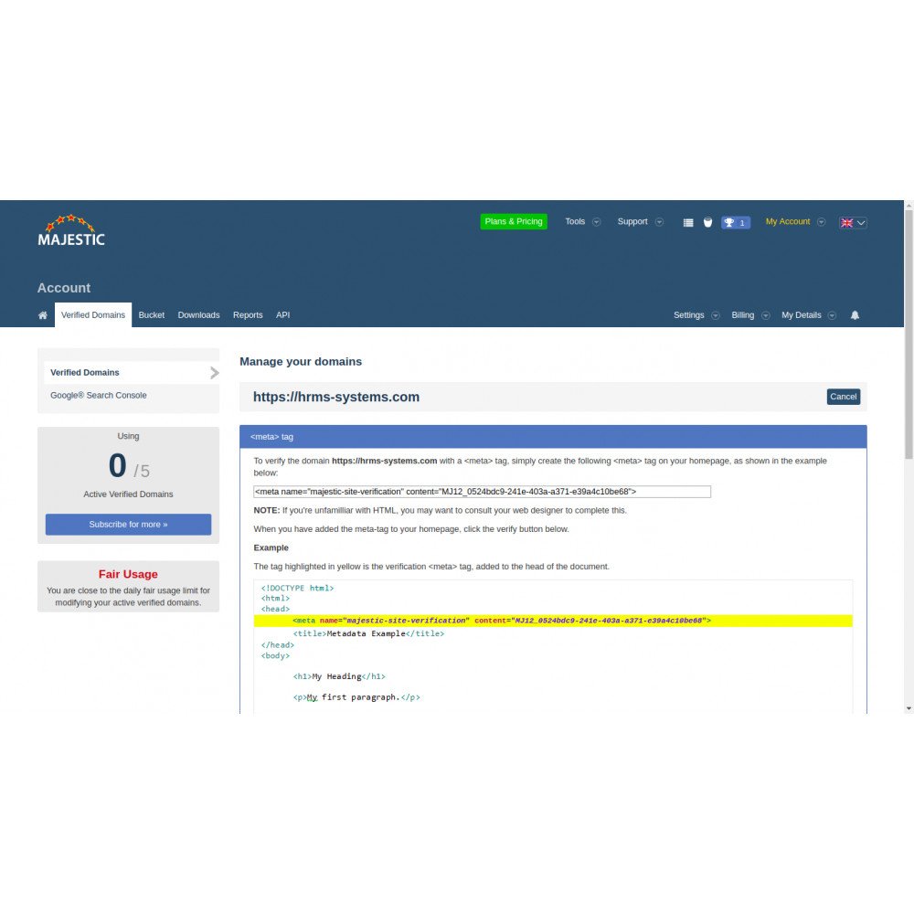Click the page vertical scrollbar thumb

pos(909,334)
